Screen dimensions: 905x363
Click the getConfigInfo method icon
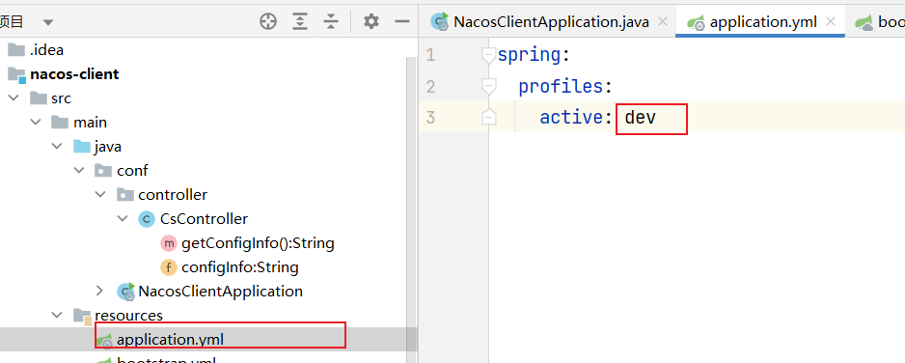tap(168, 243)
